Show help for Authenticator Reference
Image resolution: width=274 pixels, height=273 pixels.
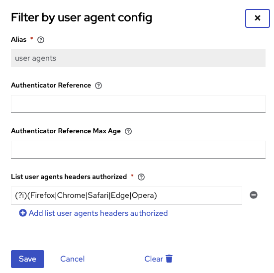coord(98,86)
